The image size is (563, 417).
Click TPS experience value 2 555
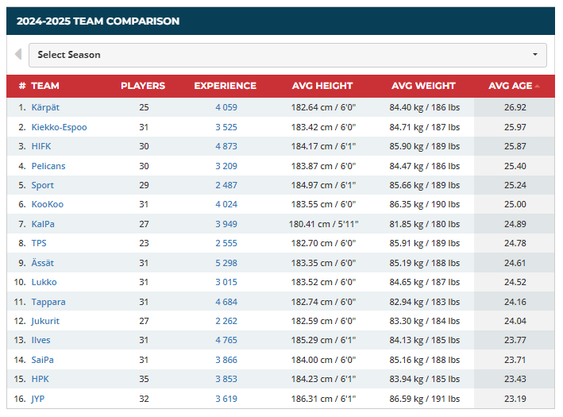coord(226,243)
